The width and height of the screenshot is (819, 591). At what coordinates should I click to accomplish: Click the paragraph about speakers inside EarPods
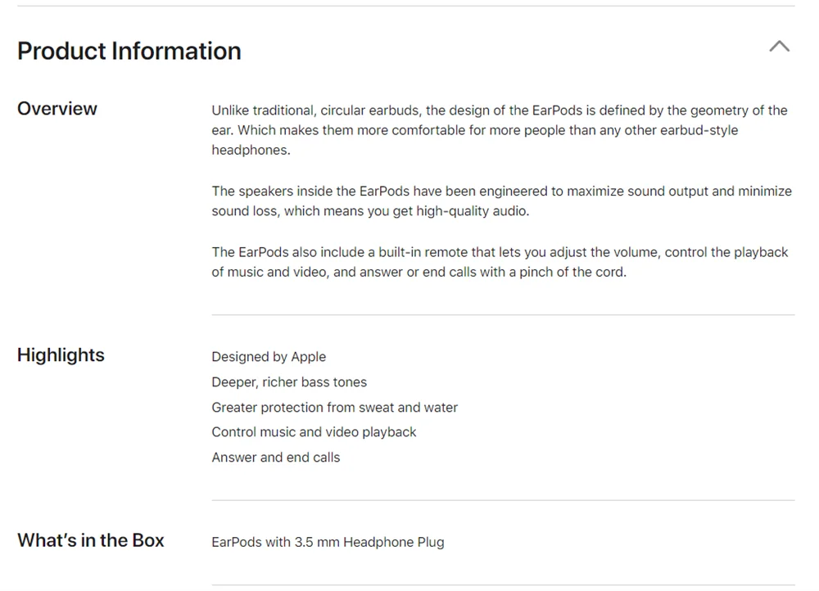[x=501, y=201]
